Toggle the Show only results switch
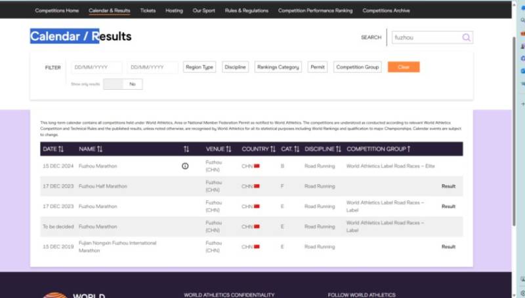The height and width of the screenshot is (298, 525). 123,84
